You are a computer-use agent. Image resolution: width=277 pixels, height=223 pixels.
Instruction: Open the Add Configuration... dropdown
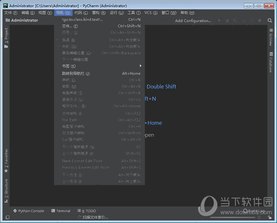(193, 21)
